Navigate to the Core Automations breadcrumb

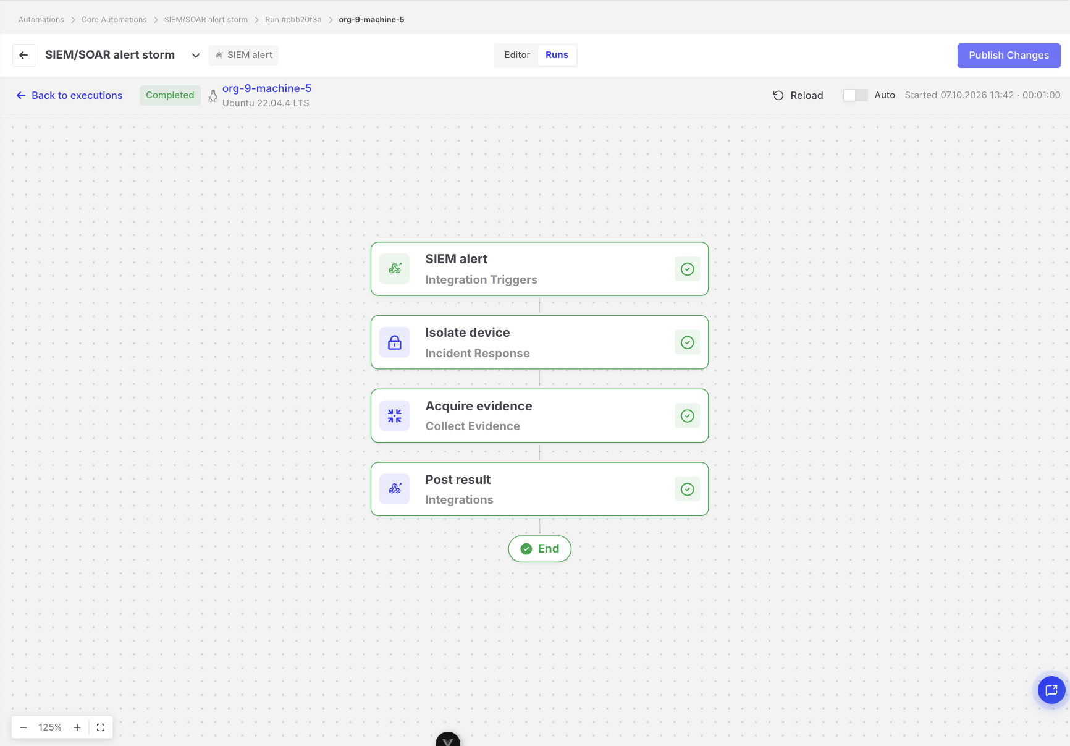(114, 20)
